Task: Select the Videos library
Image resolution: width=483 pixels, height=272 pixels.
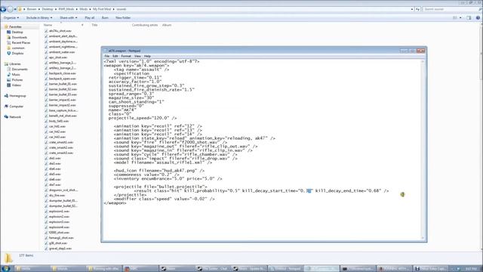Action: tap(17, 85)
